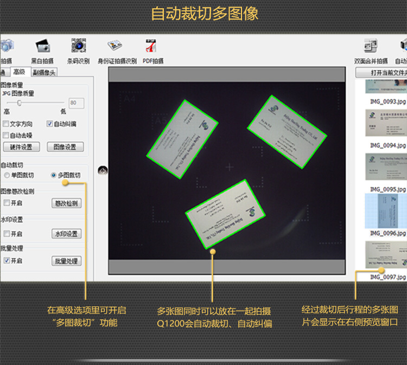
Task: Open the 副摄像头 tab
Action: pos(44,73)
